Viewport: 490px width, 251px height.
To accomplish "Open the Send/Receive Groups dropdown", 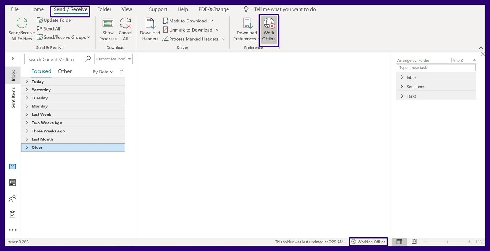I will [64, 37].
